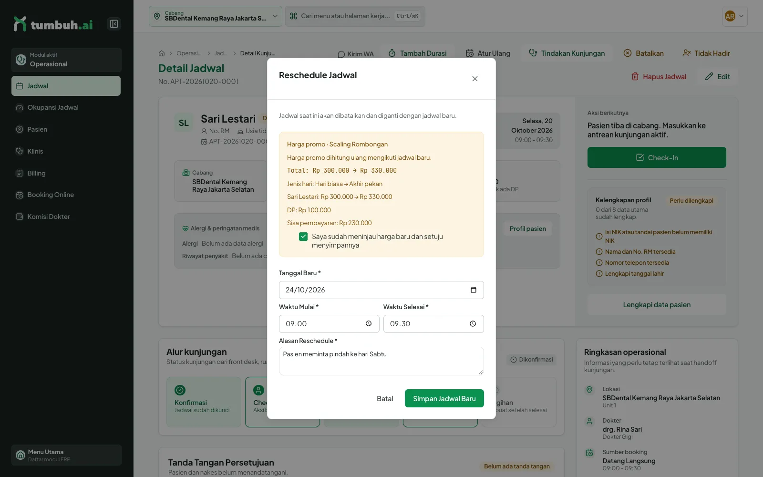Image resolution: width=763 pixels, height=477 pixels.
Task: Click the Konfirmasi step card
Action: 204,402
